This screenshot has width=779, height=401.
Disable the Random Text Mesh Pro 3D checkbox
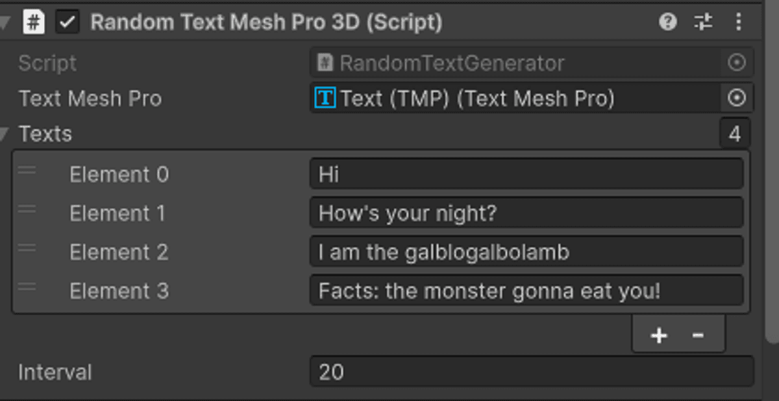67,23
